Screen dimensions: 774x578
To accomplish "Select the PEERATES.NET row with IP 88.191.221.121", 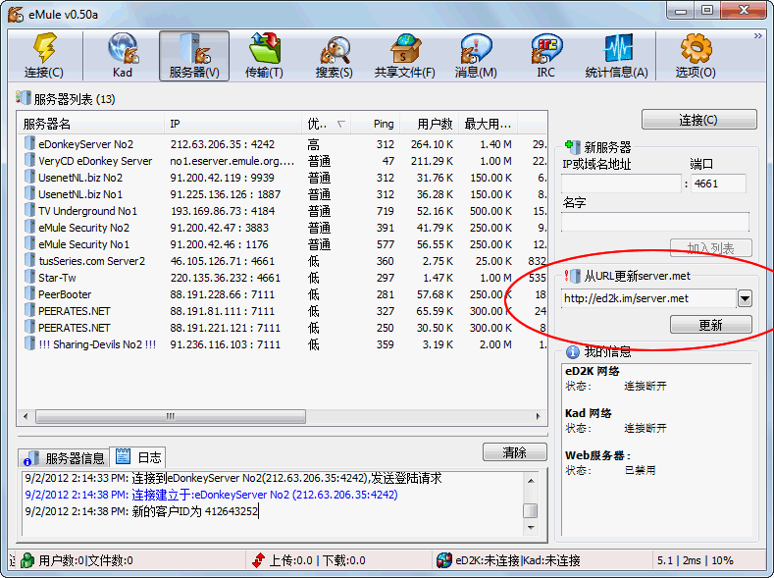I will coord(283,327).
